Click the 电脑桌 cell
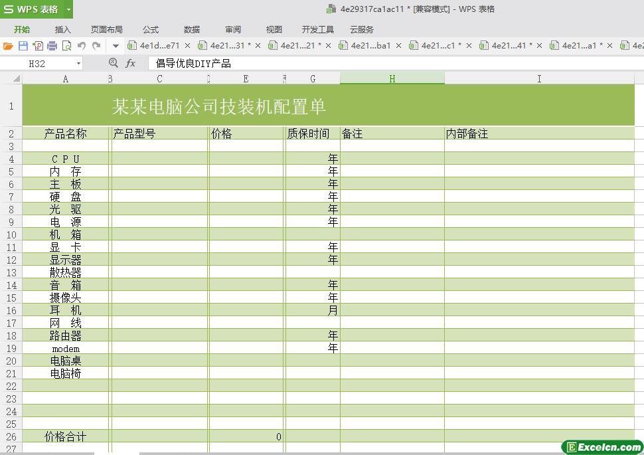This screenshot has height=455, width=644. click(x=66, y=361)
